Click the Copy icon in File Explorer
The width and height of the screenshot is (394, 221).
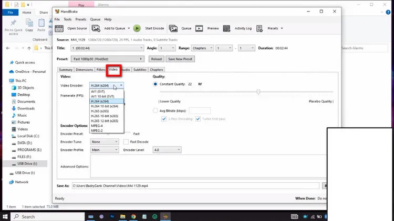coord(29,23)
